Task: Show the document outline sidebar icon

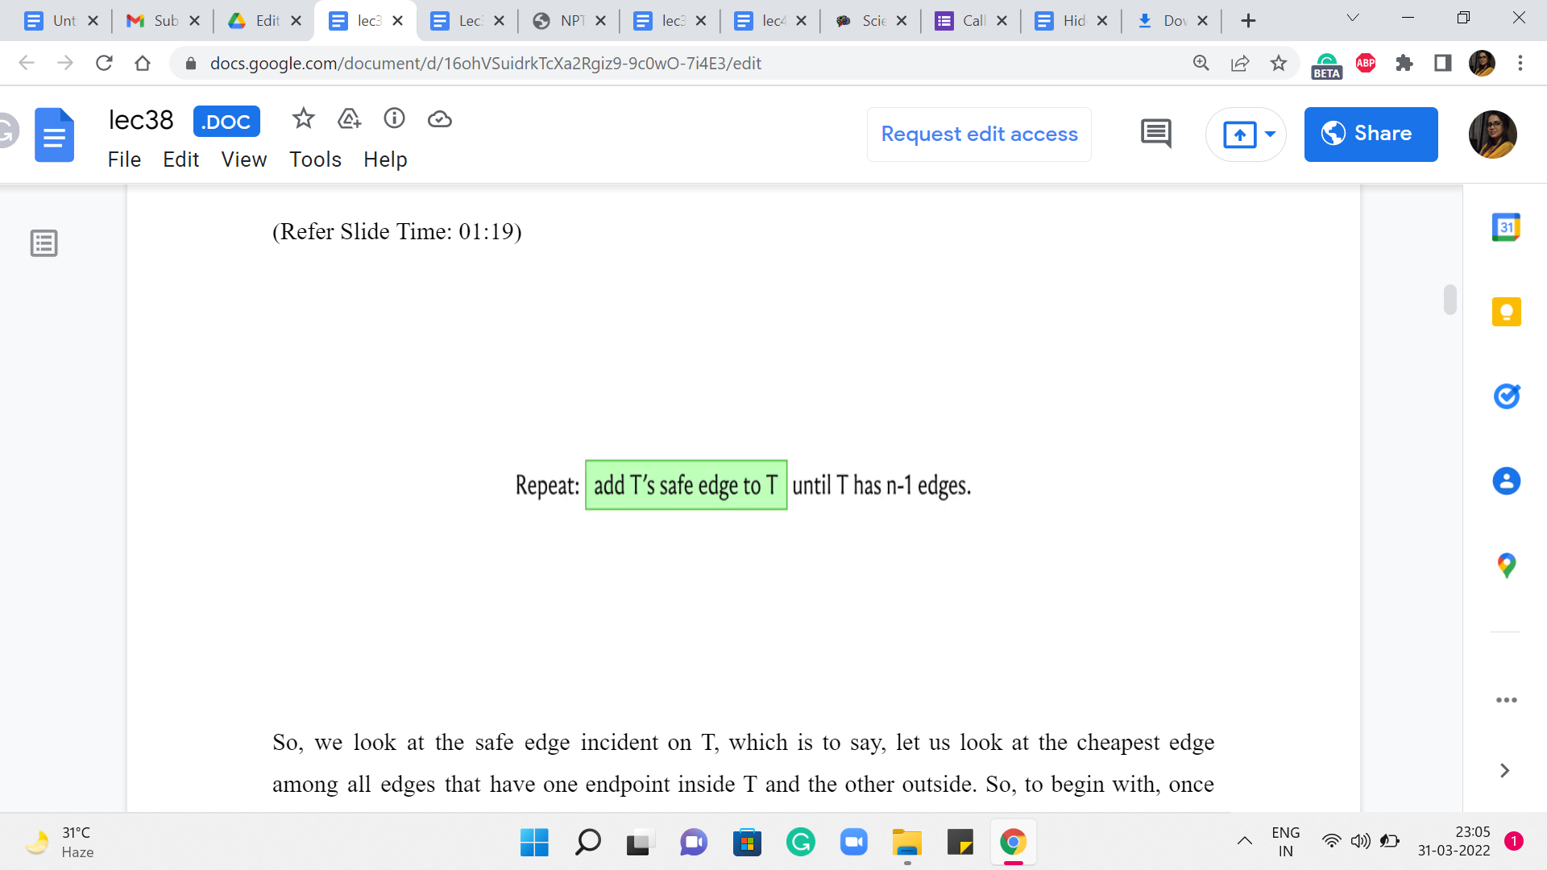Action: click(44, 242)
